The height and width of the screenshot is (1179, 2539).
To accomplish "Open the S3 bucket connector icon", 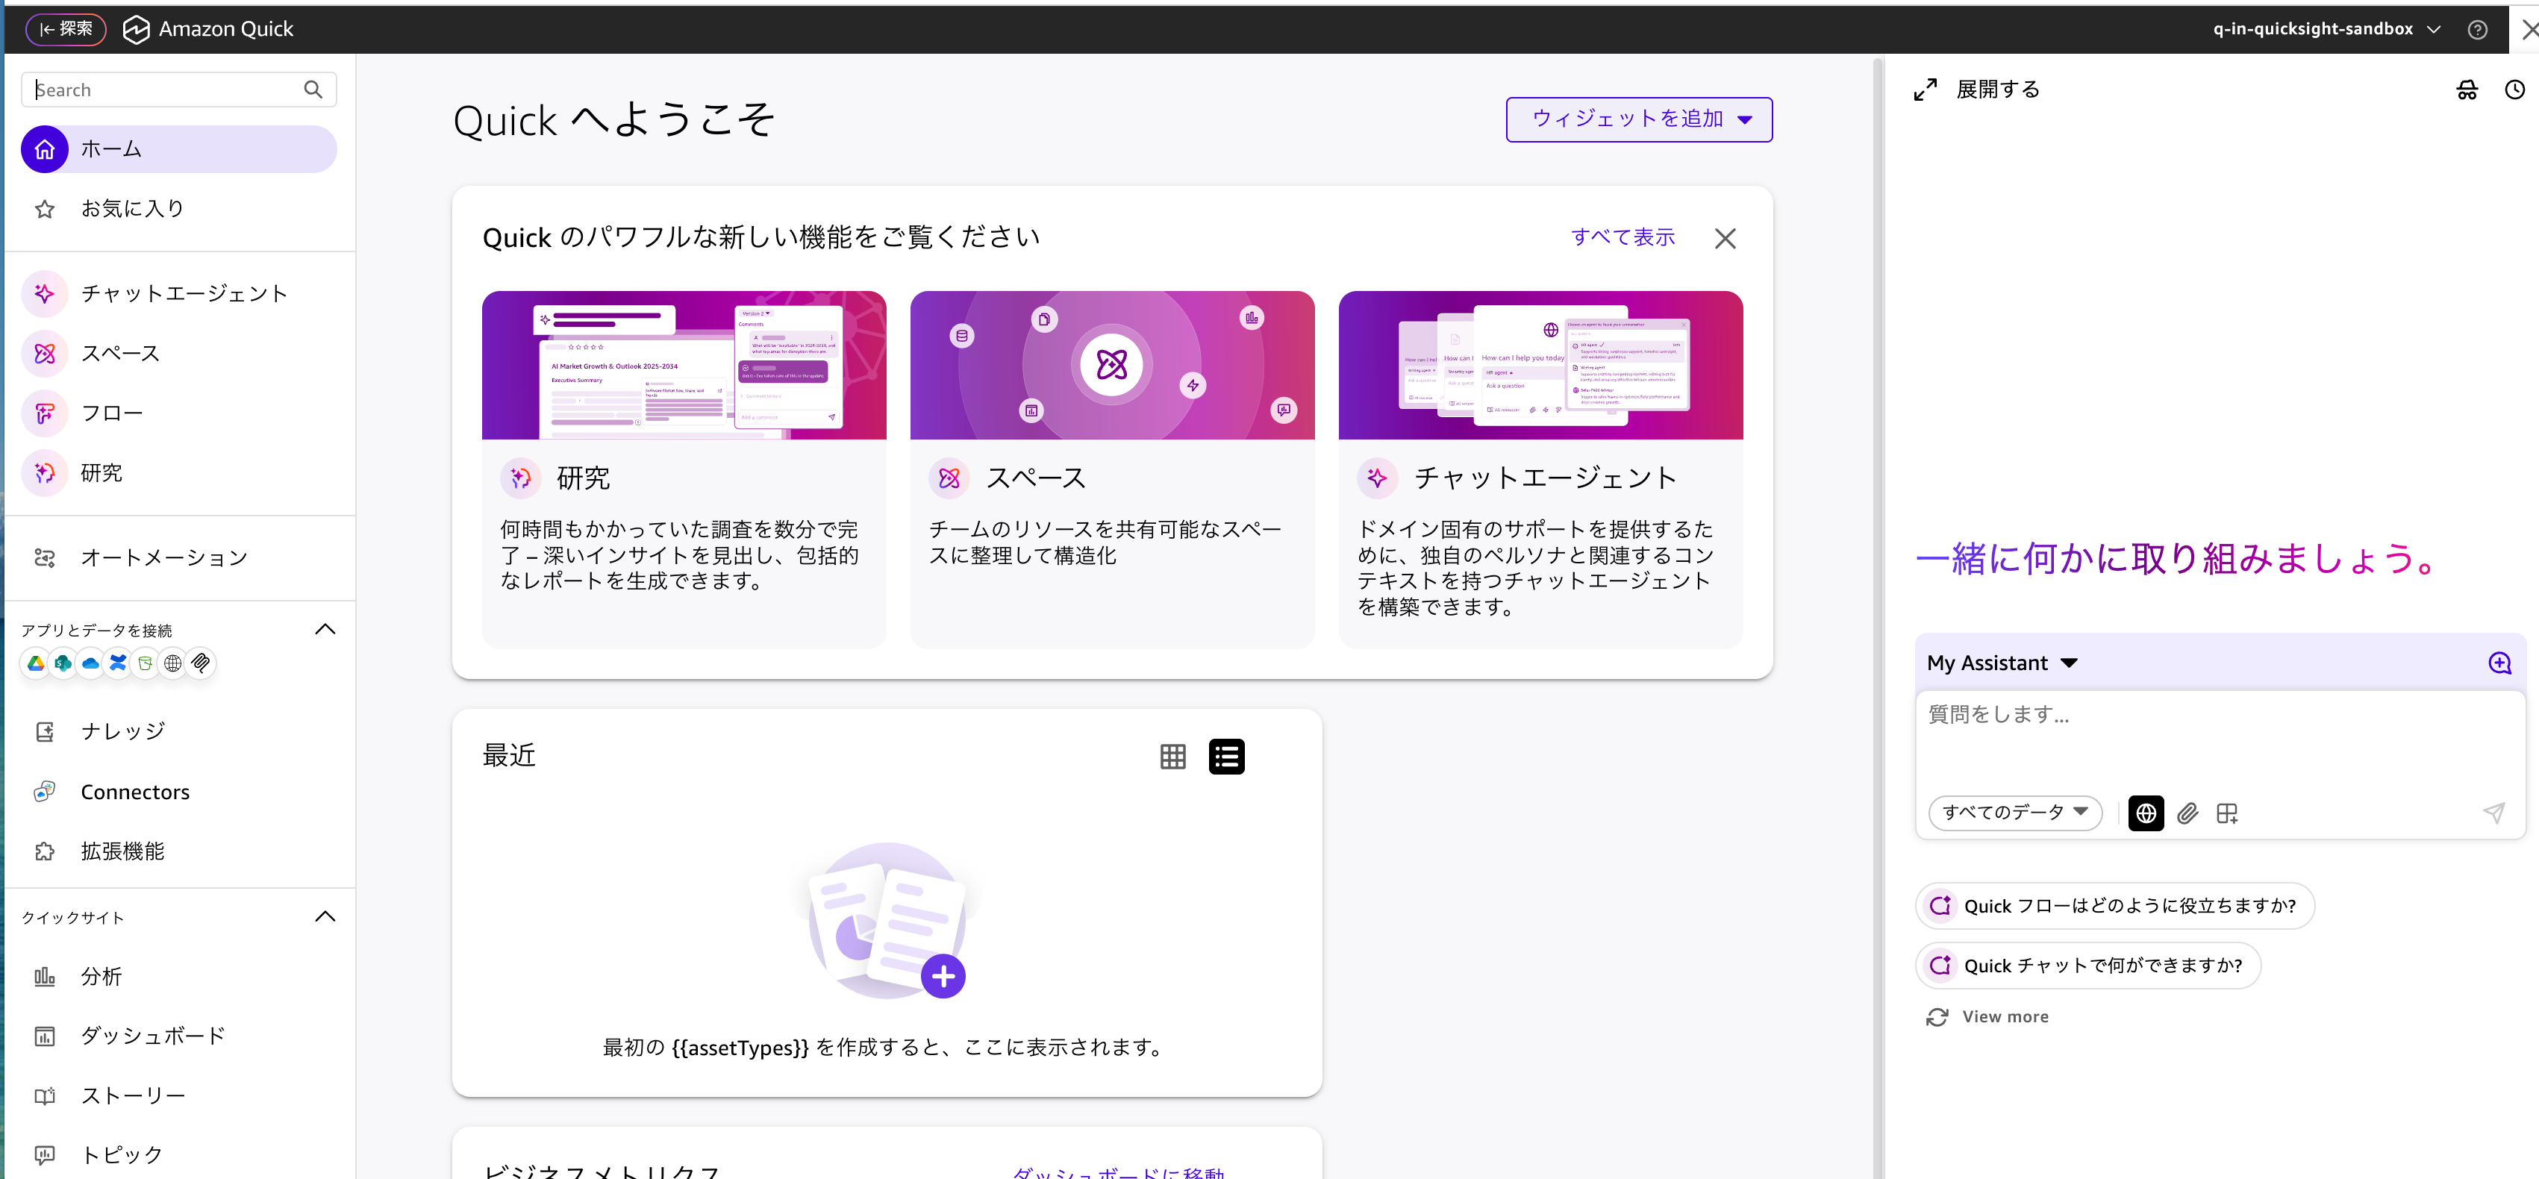I will (x=146, y=663).
